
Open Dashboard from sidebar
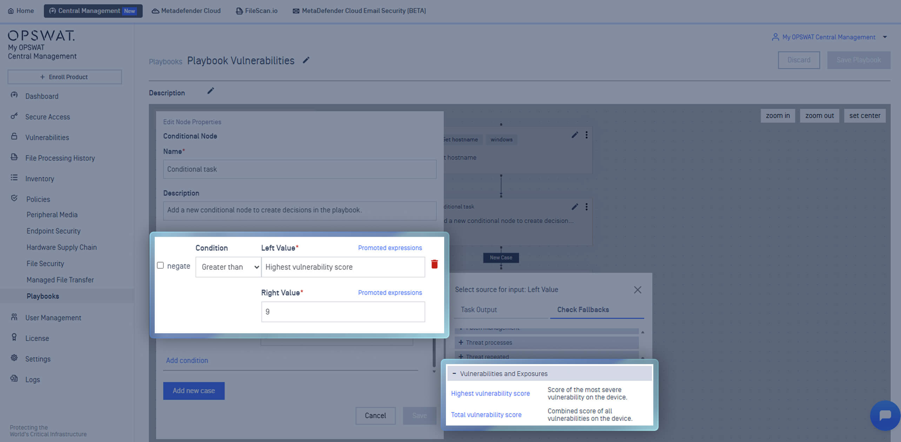click(x=42, y=96)
